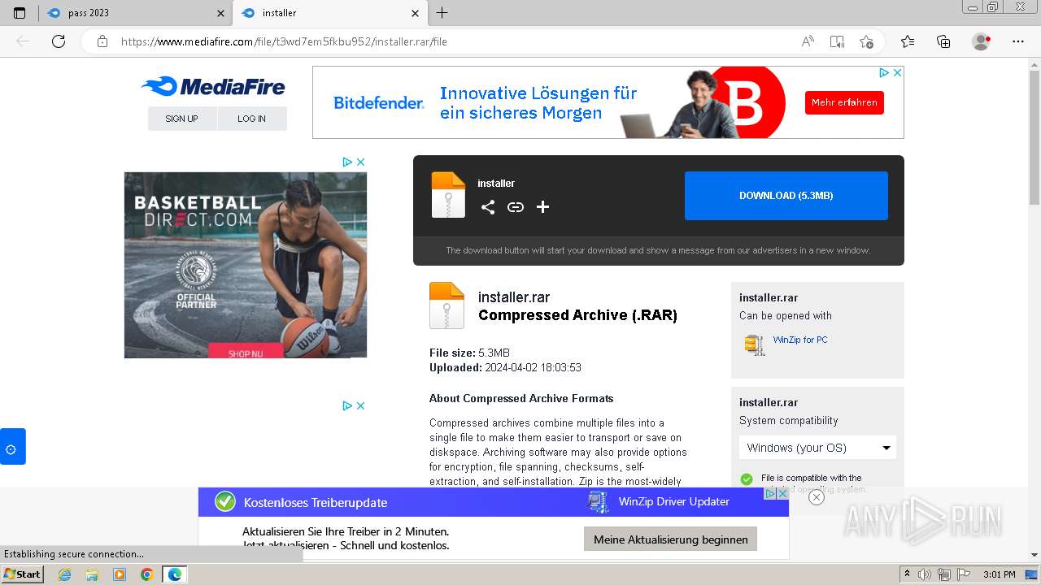This screenshot has width=1041, height=585.
Task: Open Chrome from the taskbar
Action: 146,574
